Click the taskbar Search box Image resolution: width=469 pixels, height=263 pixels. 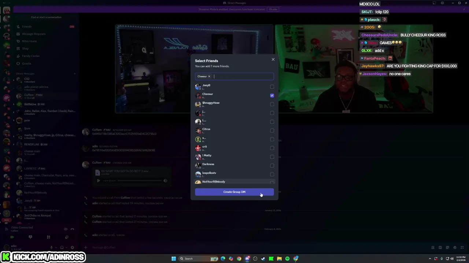pos(199,259)
